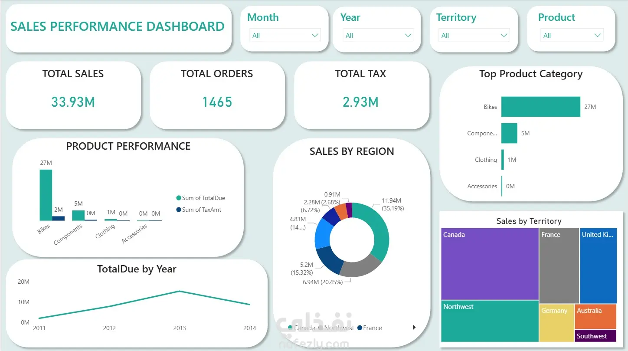Select the Components 5M column
Screen dimensions: 628x351
78,216
